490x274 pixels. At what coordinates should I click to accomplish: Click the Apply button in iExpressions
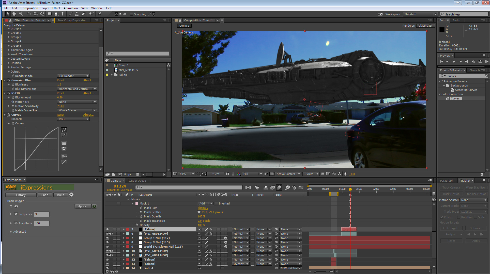coord(82,206)
